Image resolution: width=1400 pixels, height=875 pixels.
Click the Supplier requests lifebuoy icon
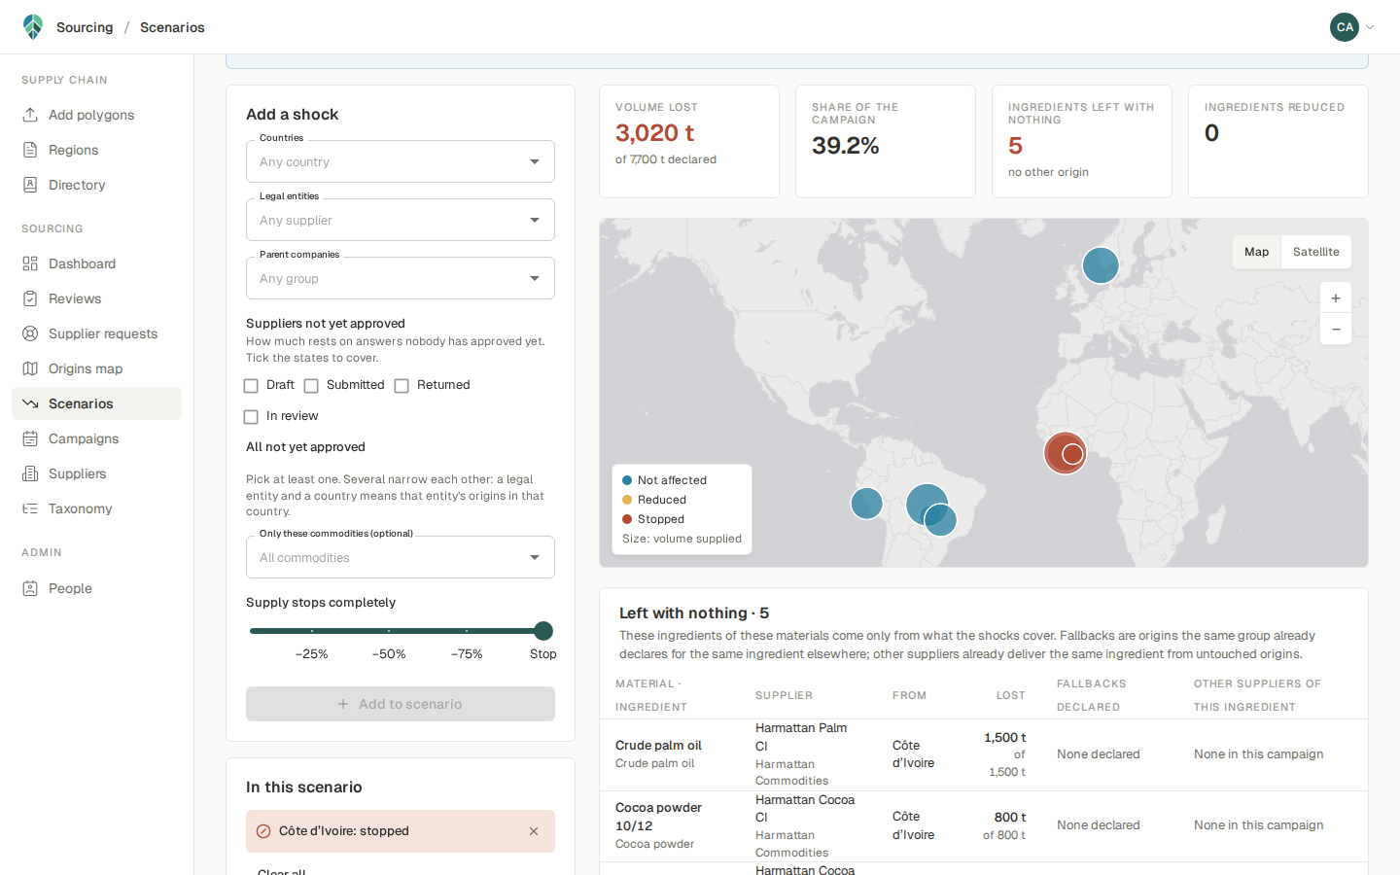point(30,333)
